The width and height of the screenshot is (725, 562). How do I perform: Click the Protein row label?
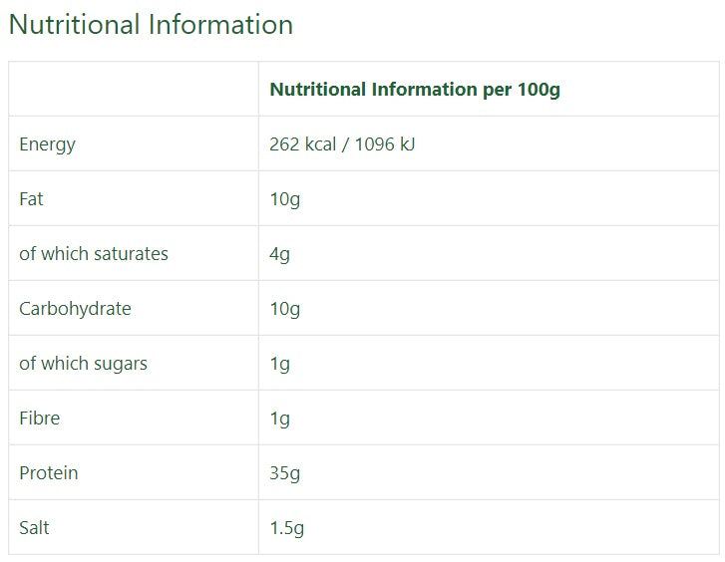(49, 472)
